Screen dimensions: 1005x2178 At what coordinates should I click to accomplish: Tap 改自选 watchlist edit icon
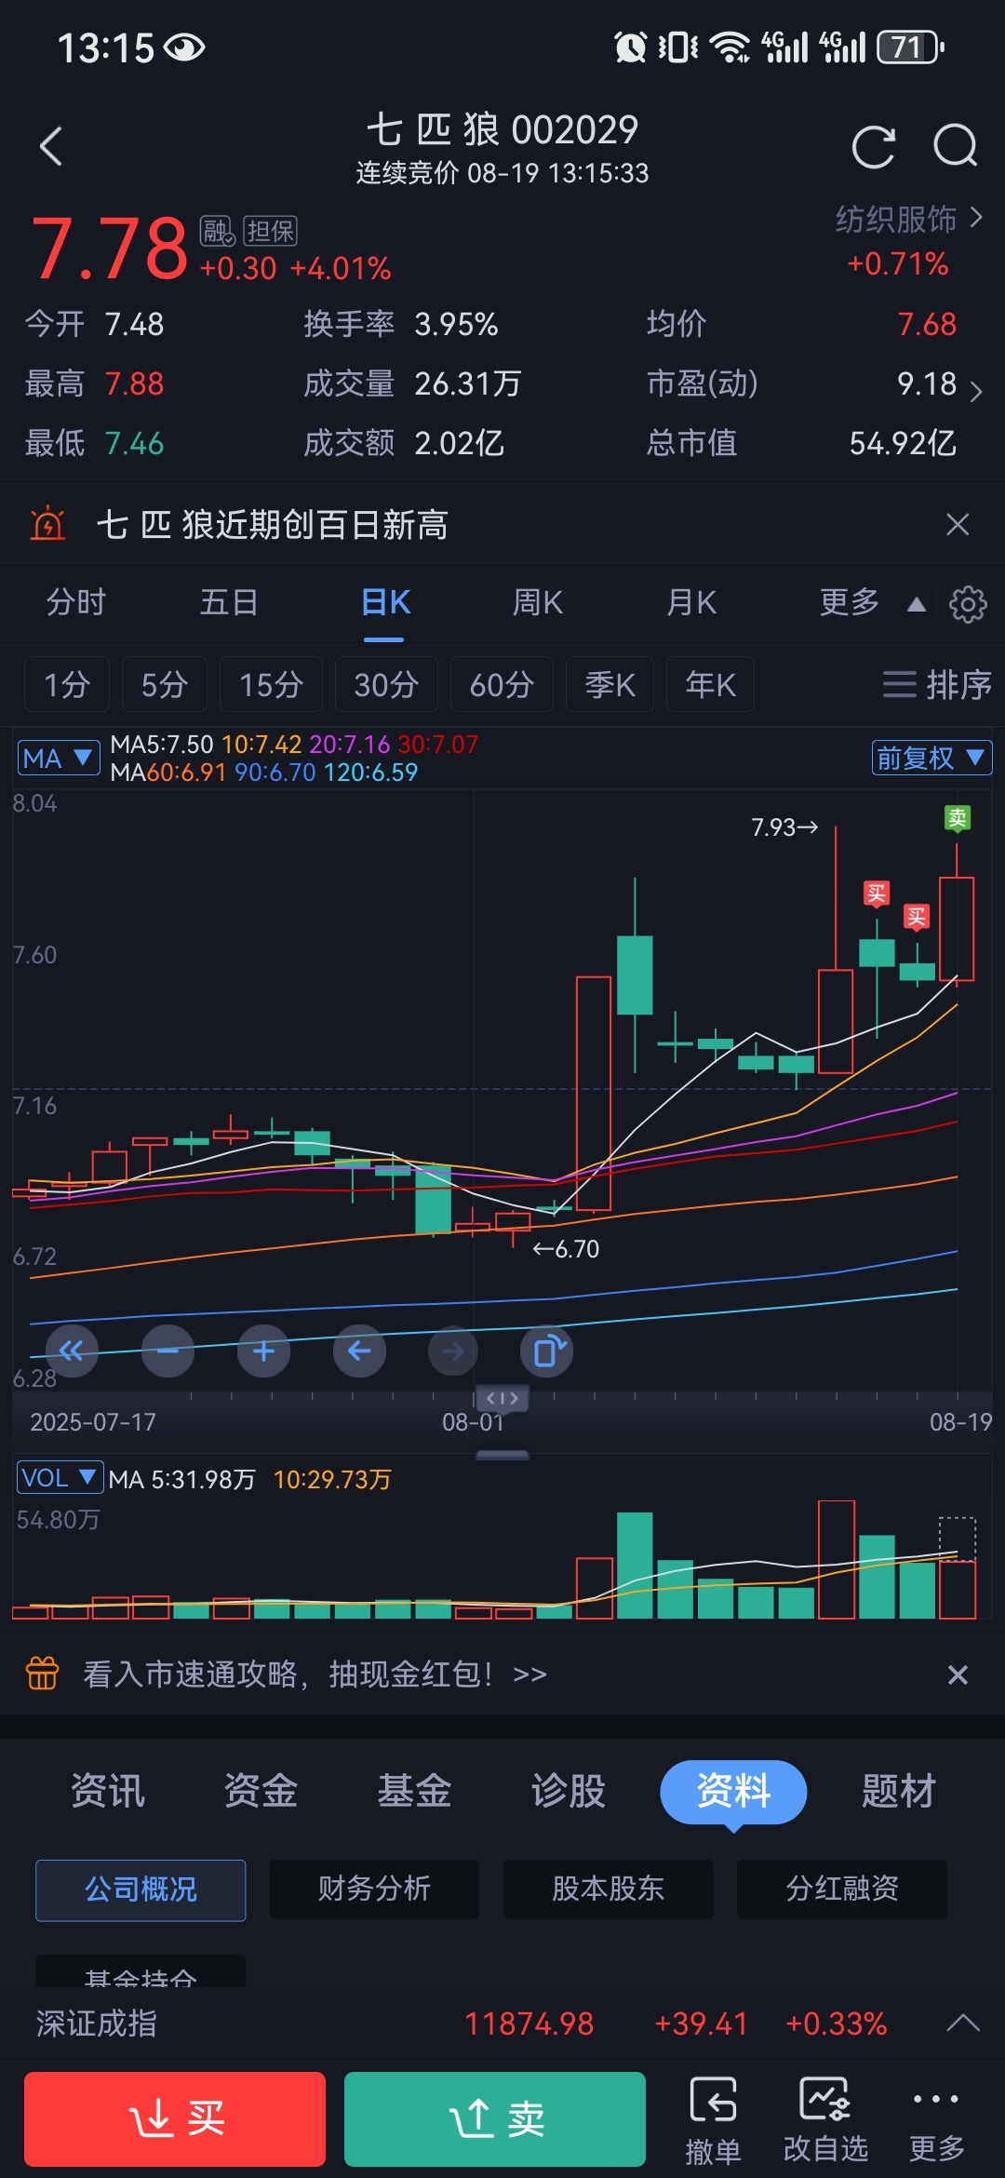[825, 2120]
